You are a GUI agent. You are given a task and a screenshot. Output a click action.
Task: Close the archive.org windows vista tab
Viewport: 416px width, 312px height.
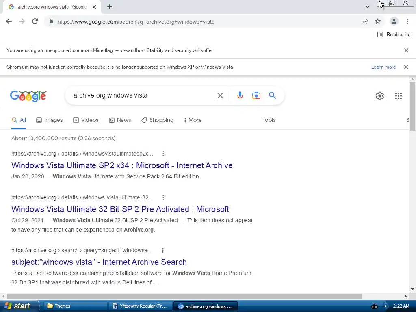coord(94,7)
